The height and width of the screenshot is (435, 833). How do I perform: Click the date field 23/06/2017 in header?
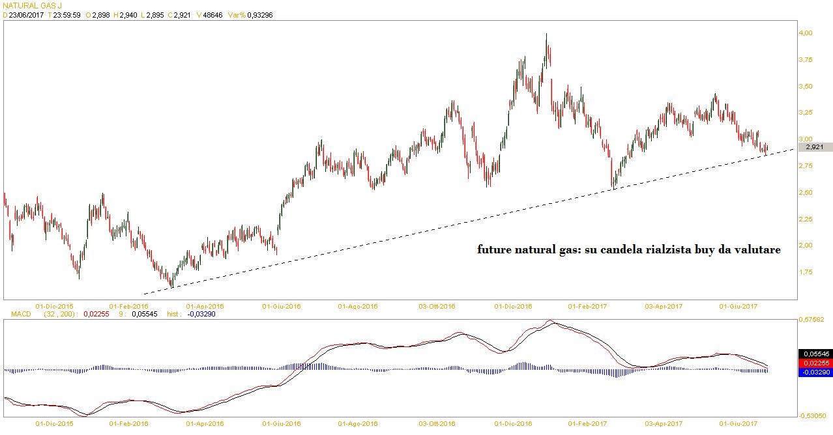[x=26, y=15]
